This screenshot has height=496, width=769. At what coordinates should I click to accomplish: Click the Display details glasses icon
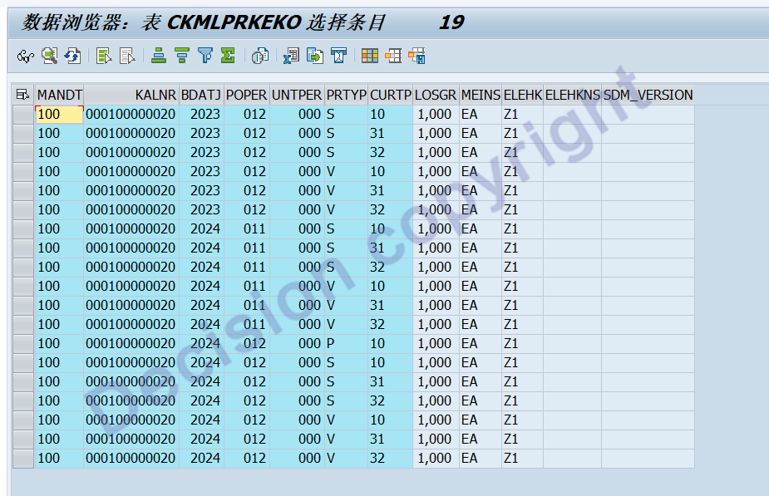26,56
